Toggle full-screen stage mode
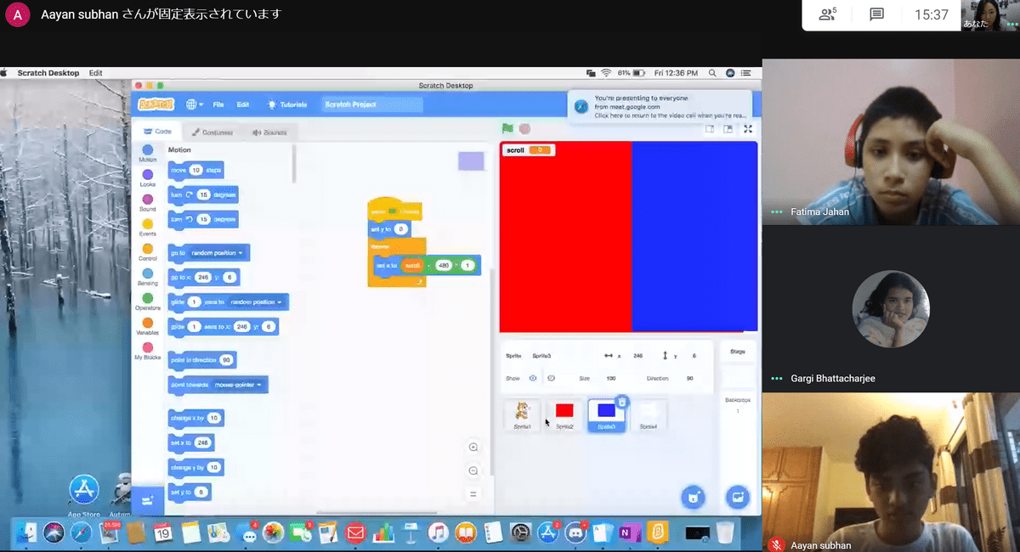Image resolution: width=1020 pixels, height=552 pixels. [748, 129]
